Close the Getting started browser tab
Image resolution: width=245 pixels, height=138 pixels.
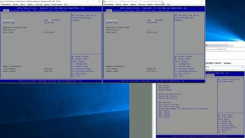pos(227,46)
